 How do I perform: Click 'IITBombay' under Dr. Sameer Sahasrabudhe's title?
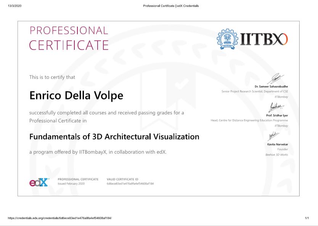point(281,97)
